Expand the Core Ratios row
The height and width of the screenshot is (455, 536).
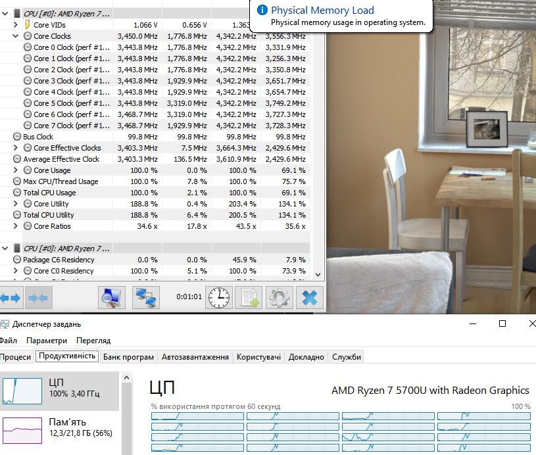tap(15, 226)
